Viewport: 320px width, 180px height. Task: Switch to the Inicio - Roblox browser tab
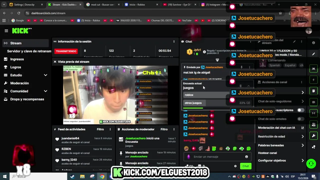click(141, 4)
